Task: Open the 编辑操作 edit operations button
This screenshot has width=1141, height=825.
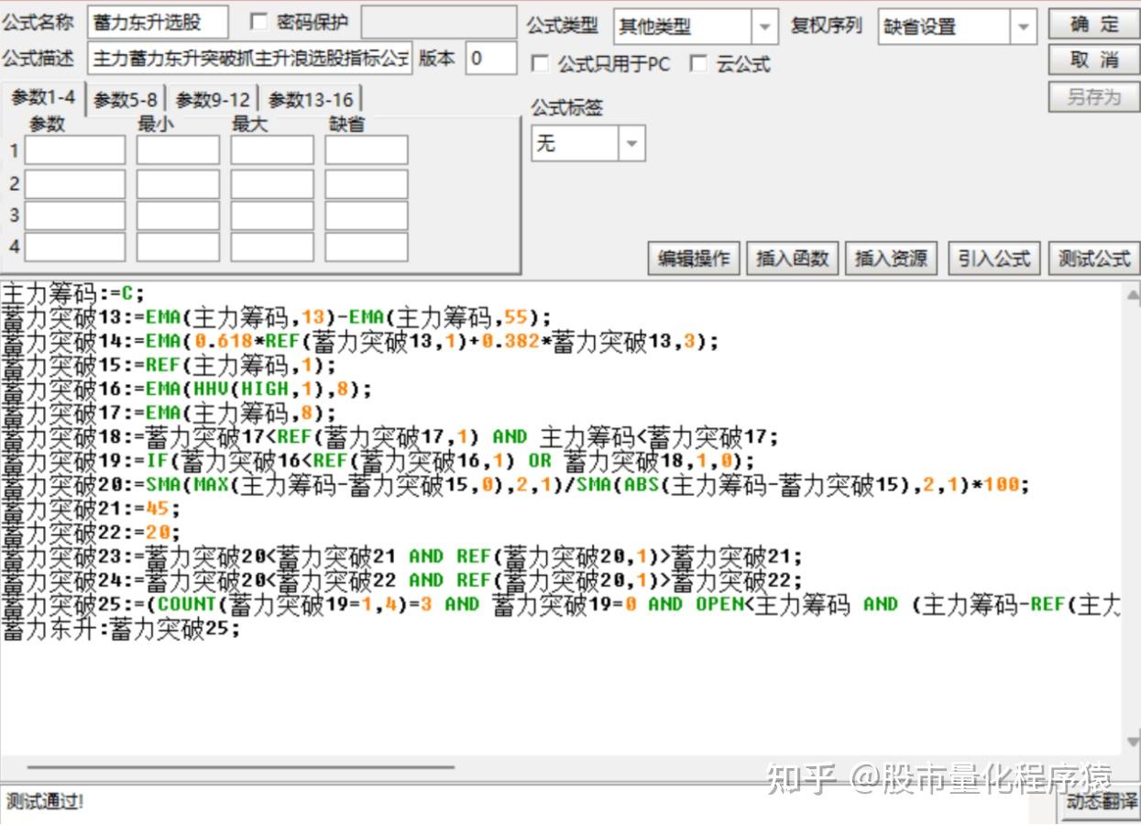Action: pyautogui.click(x=695, y=258)
